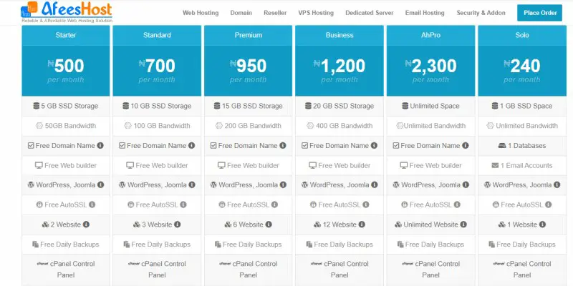The image size is (573, 286).
Task: Click the AhPro plan header
Action: (431, 35)
